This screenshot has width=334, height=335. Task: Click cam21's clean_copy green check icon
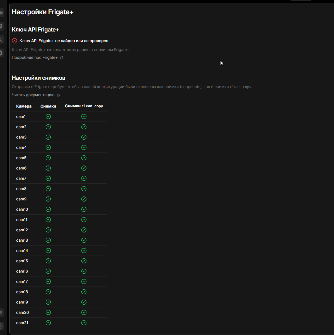pyautogui.click(x=84, y=323)
